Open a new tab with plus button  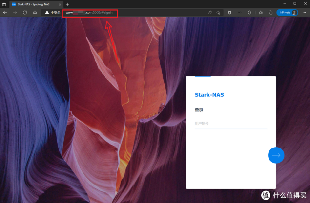[x=68, y=4]
